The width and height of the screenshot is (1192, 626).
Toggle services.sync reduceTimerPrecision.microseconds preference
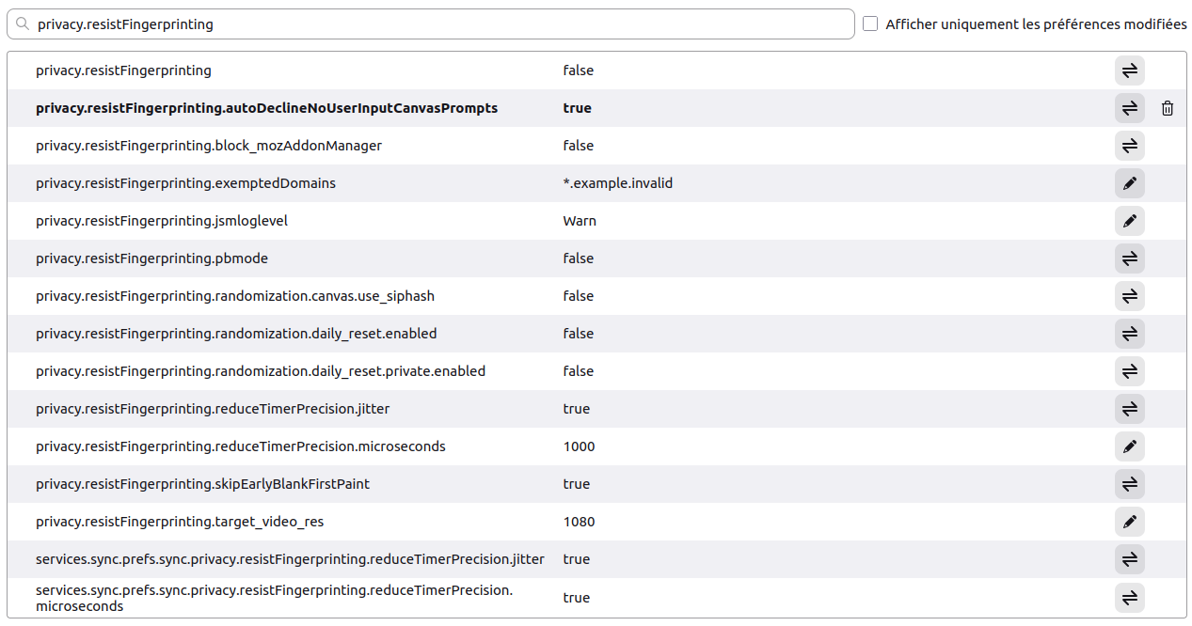[x=1129, y=598]
